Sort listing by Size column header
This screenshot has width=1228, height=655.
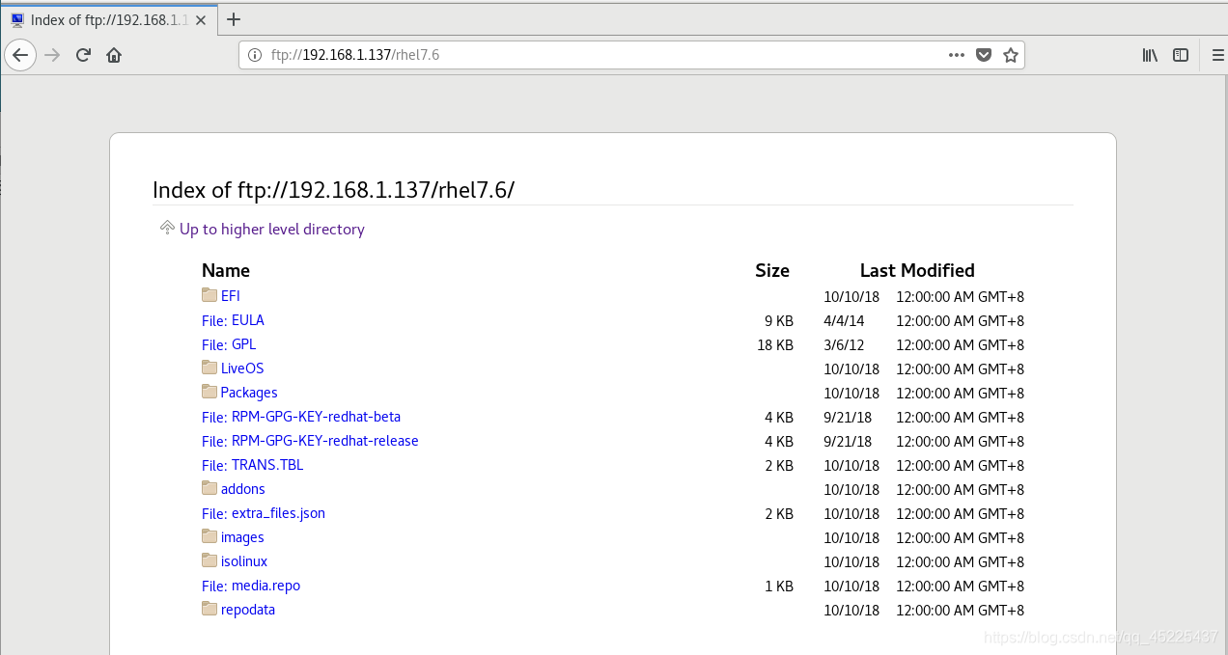point(772,271)
